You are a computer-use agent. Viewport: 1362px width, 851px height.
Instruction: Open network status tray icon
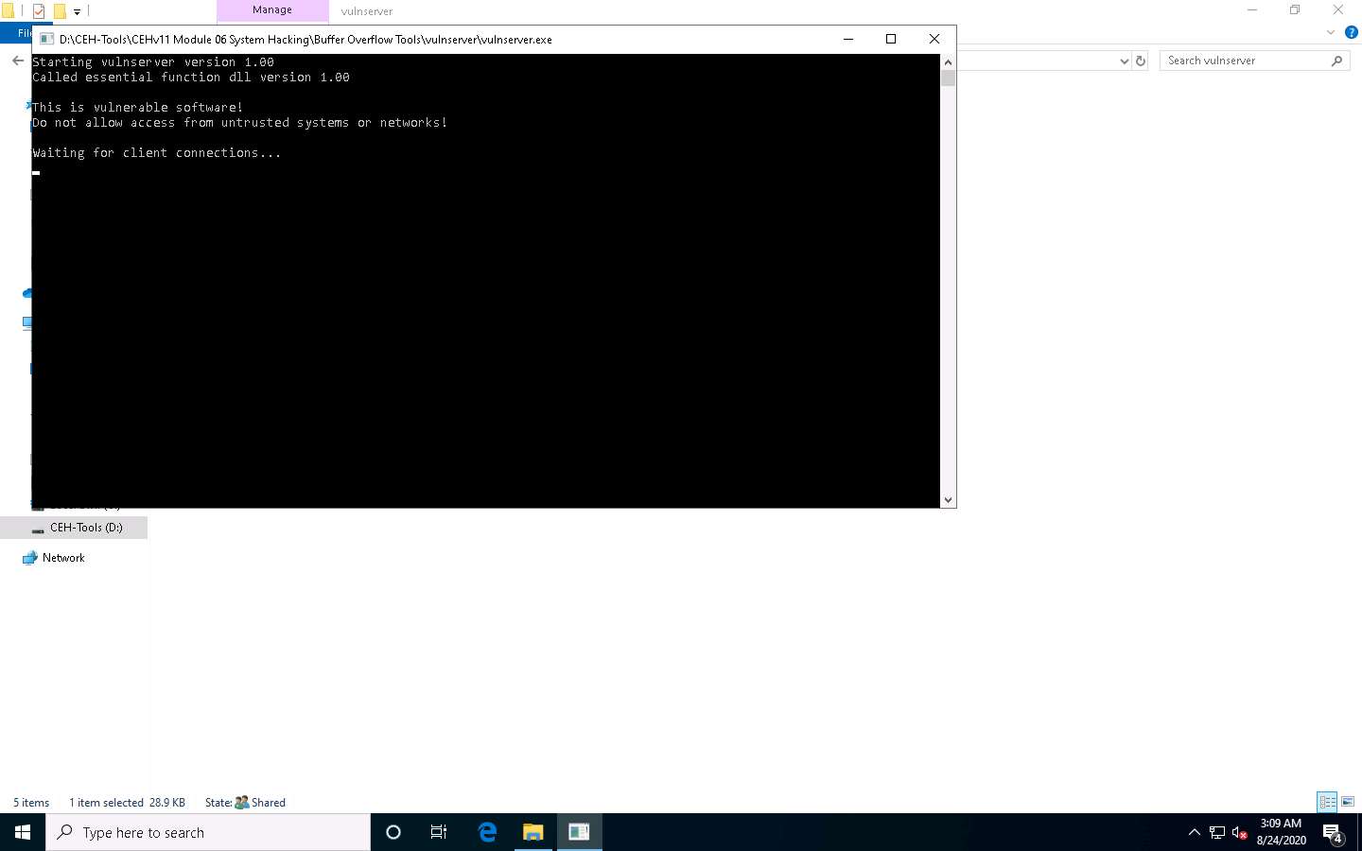1217,833
